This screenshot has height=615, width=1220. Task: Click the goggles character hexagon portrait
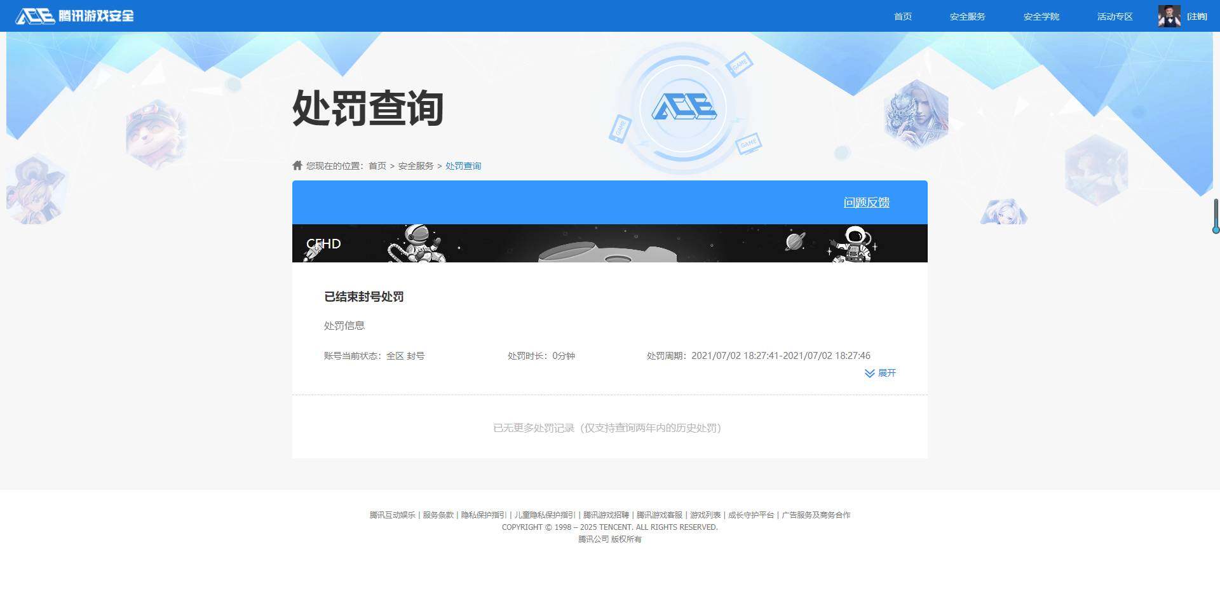point(156,134)
